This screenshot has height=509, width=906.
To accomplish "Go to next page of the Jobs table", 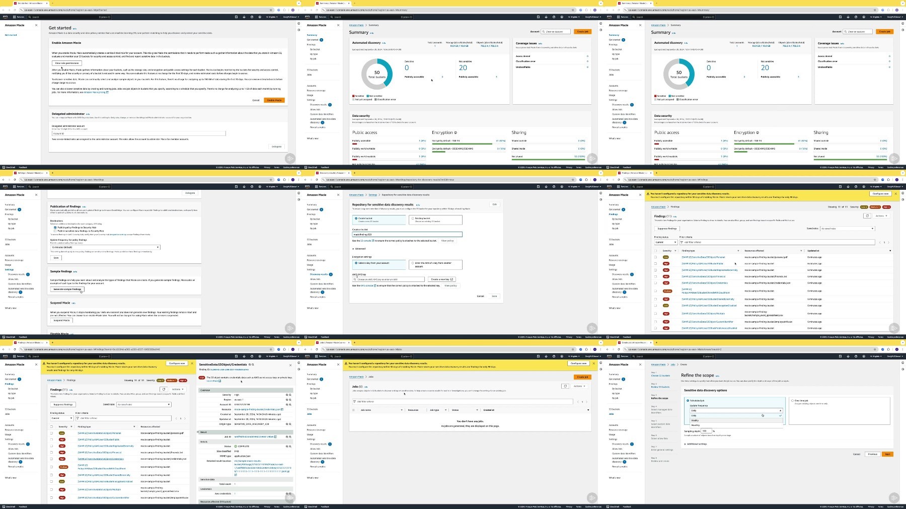I will (x=587, y=402).
